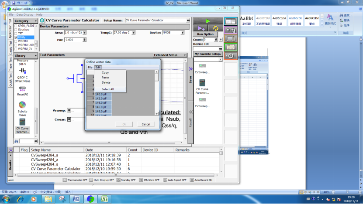Toggle the WGFMU category checkbox
Image resolution: width=363 pixels, height=204 pixels.
[x=16, y=41]
